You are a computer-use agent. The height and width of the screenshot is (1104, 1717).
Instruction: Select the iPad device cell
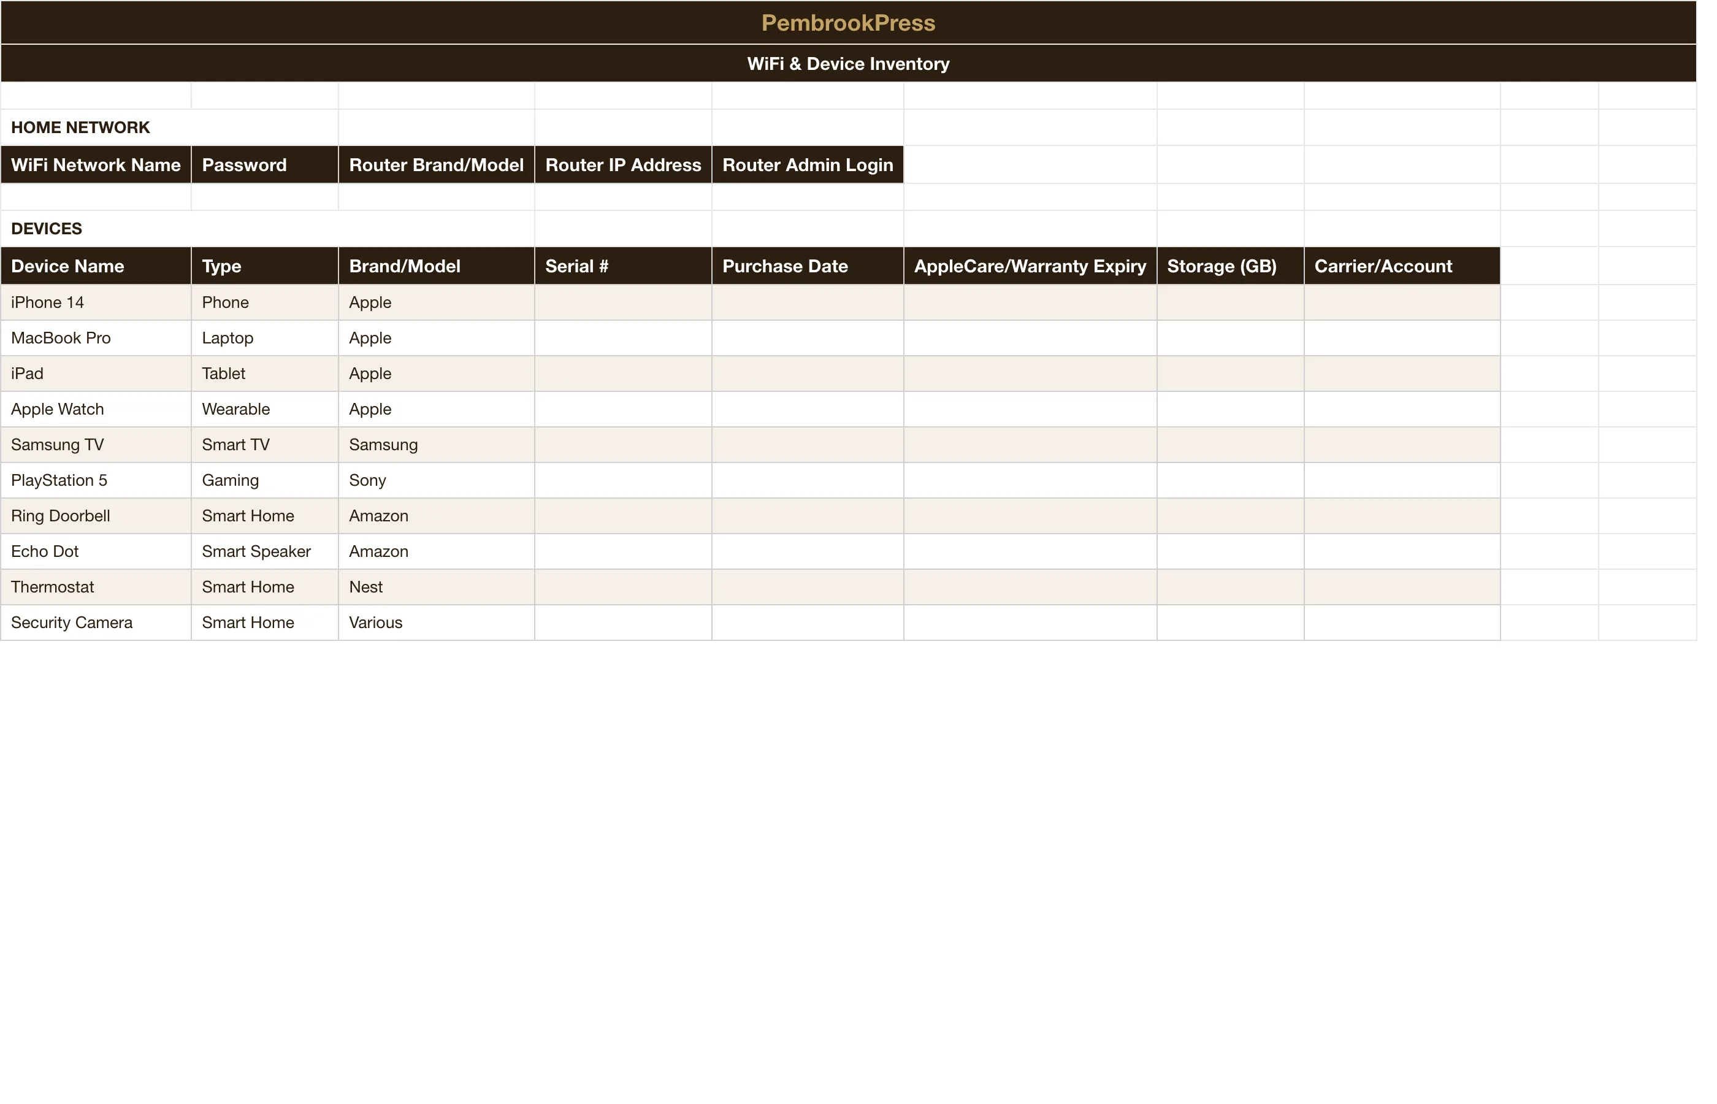(x=96, y=374)
